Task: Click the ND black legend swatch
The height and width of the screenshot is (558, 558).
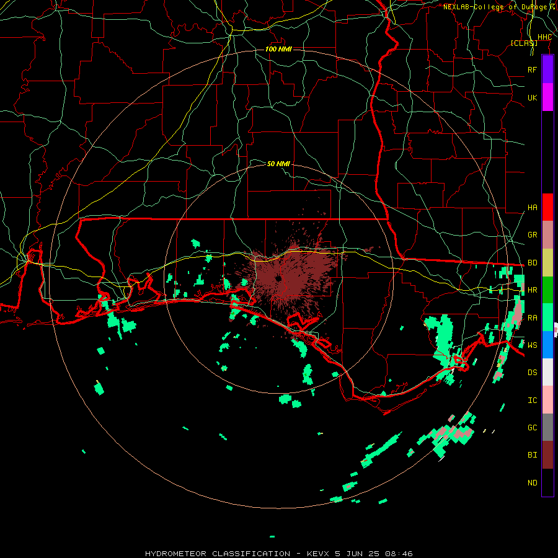Action: [547, 482]
